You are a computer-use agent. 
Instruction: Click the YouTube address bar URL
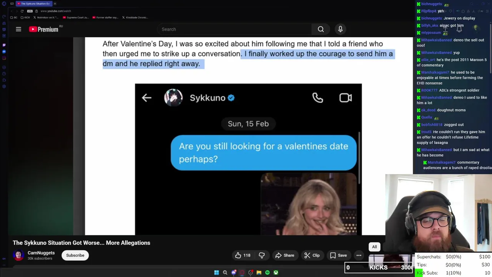point(55,11)
